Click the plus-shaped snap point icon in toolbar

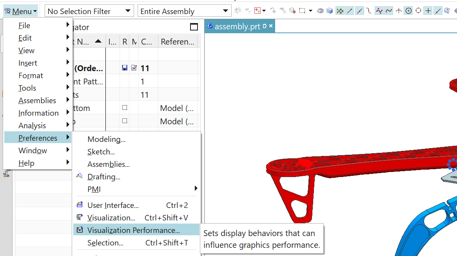[x=428, y=11]
